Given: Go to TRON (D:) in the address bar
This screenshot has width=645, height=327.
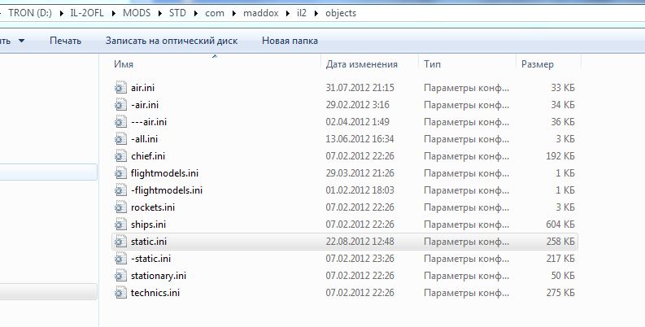Looking at the screenshot, I should click(x=30, y=13).
